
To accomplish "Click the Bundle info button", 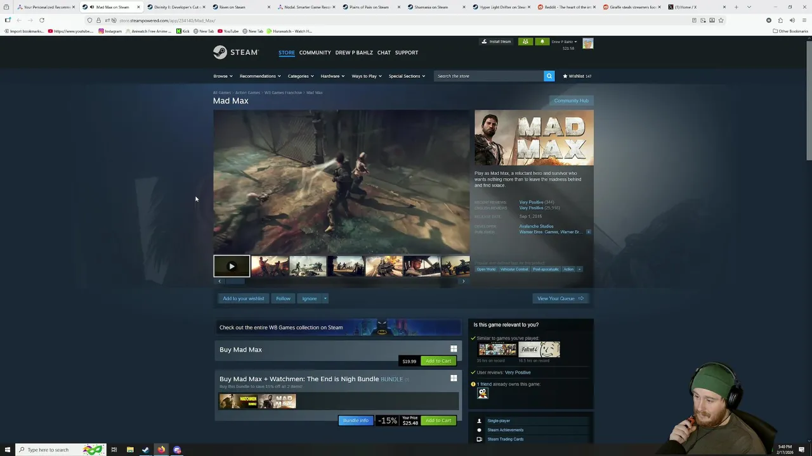I will pyautogui.click(x=355, y=421).
